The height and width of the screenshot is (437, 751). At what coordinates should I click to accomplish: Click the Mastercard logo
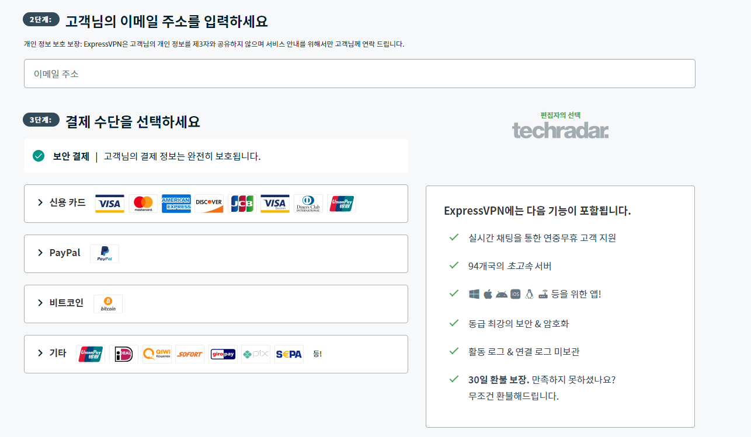(x=143, y=204)
